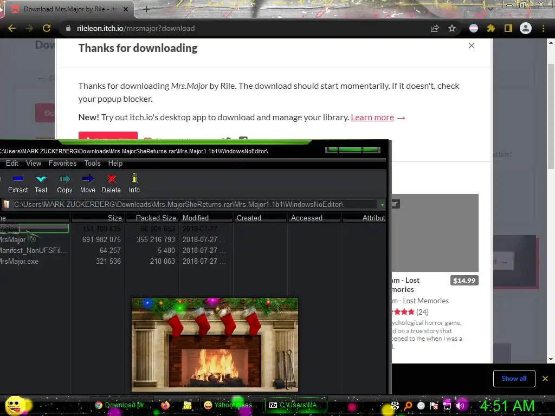Launch Firefox from the taskbar

[165, 405]
